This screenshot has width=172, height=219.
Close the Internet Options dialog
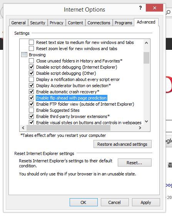pos(154,8)
